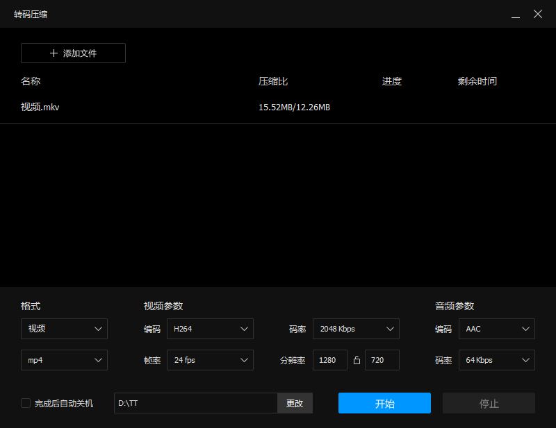This screenshot has width=556, height=428.
Task: Open the video encoder dropdown showing H264
Action: [x=210, y=329]
